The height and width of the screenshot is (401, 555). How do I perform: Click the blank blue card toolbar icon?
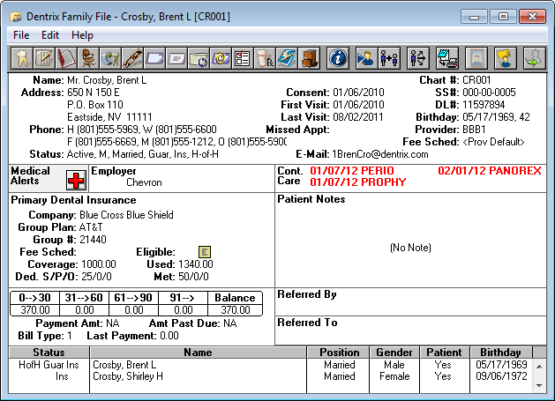pyautogui.click(x=154, y=58)
